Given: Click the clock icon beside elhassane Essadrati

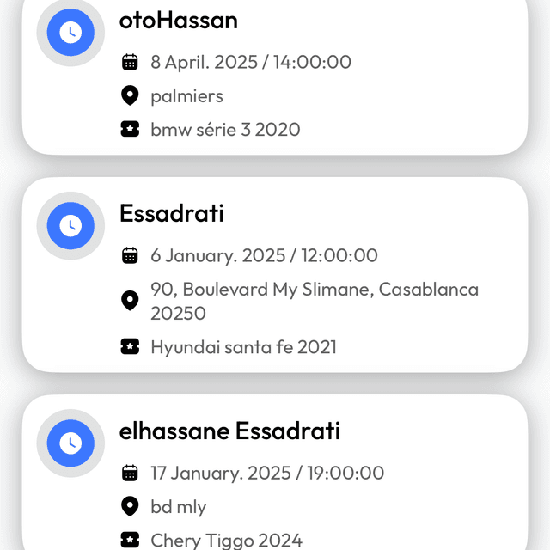Looking at the screenshot, I should tap(70, 443).
